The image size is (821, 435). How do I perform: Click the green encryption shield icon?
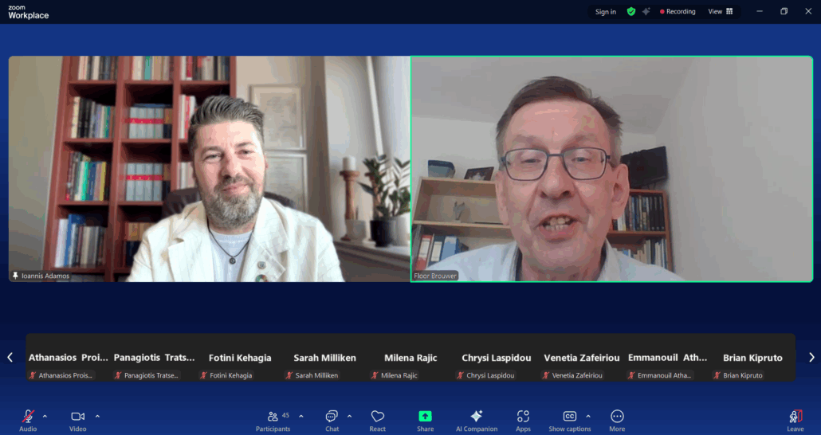point(631,12)
